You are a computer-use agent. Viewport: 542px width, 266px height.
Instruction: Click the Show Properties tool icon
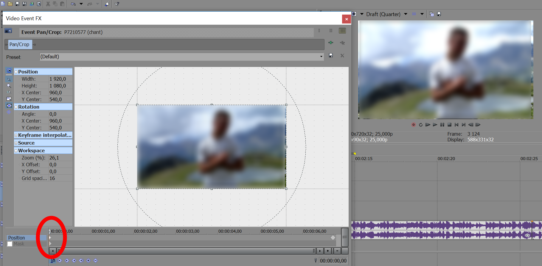pos(9,71)
